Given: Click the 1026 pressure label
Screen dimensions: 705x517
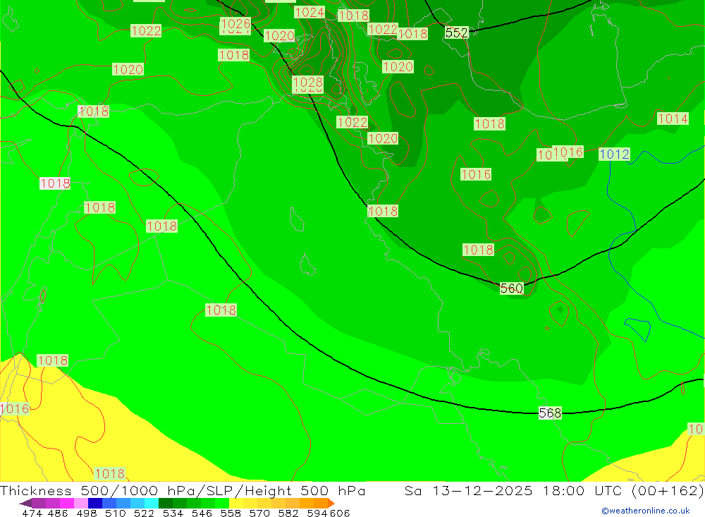Looking at the screenshot, I should click(235, 24).
